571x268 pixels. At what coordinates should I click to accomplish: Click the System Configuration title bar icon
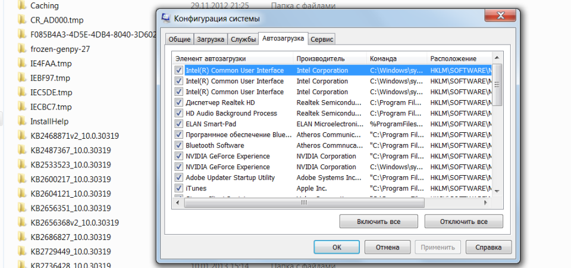166,18
